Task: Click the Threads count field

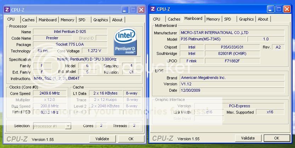Action: pyautogui.click(x=134, y=125)
